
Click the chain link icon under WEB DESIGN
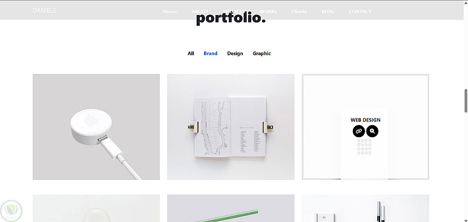[x=359, y=131]
